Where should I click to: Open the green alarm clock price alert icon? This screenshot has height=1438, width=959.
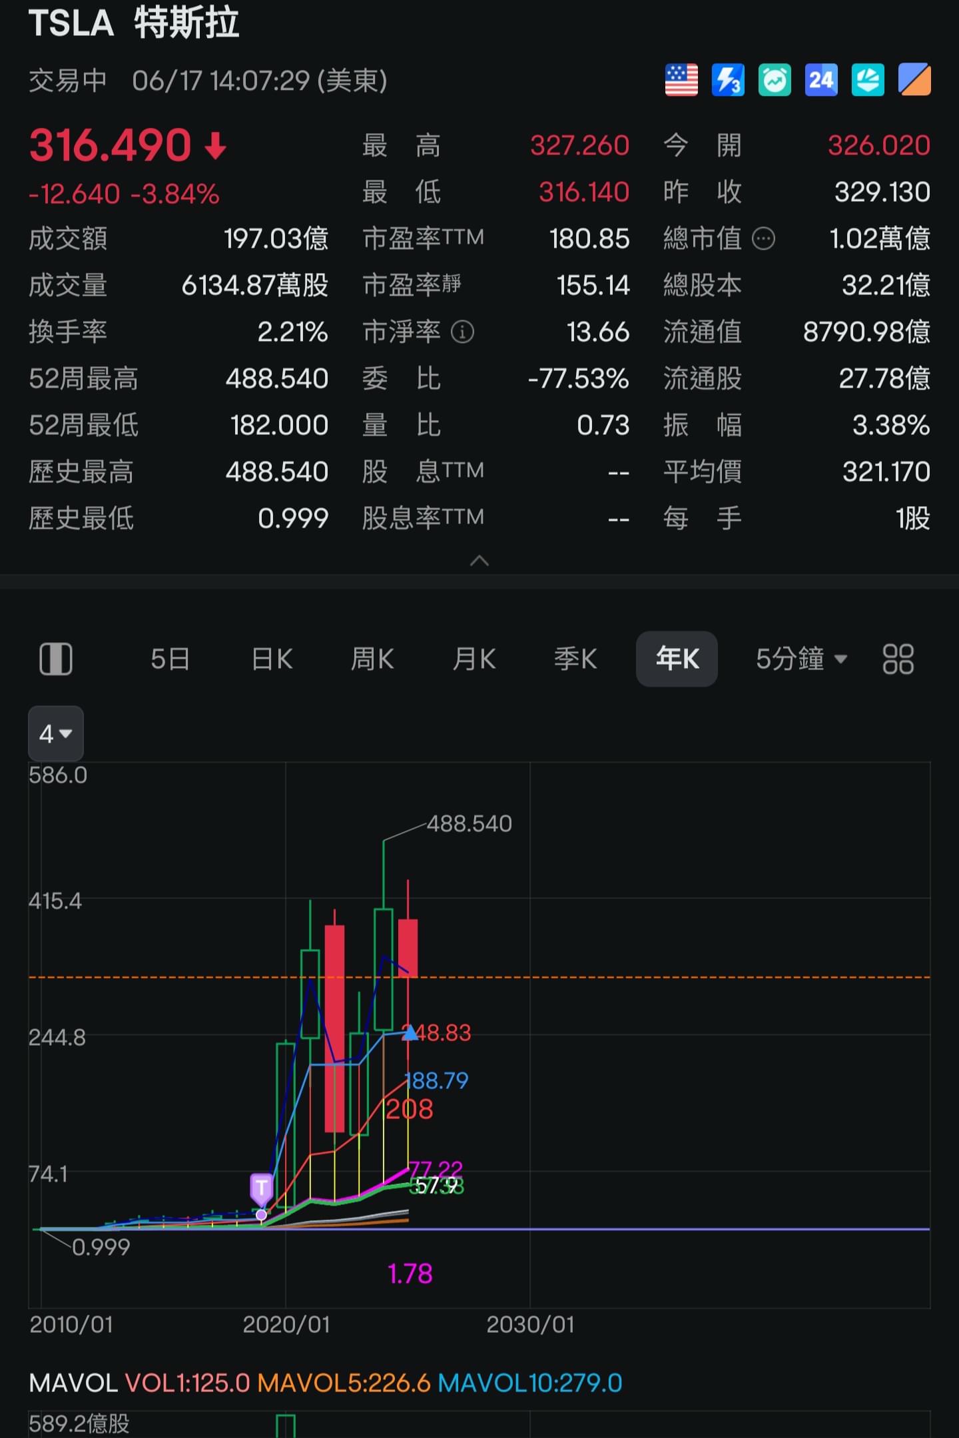[x=775, y=81]
